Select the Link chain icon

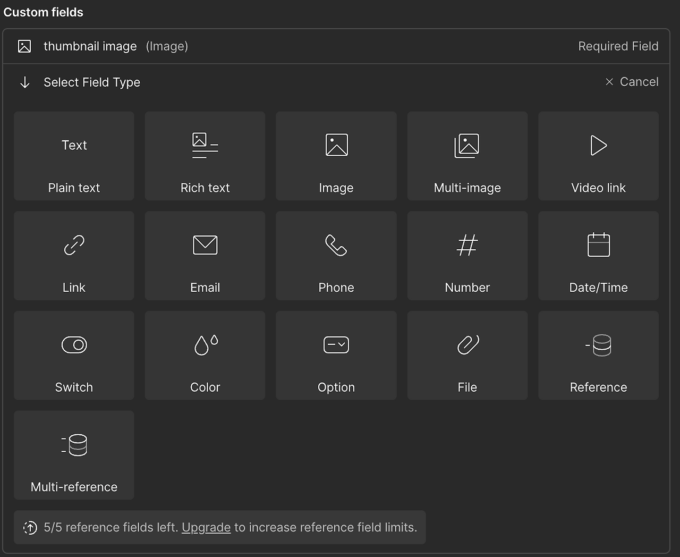coord(74,246)
